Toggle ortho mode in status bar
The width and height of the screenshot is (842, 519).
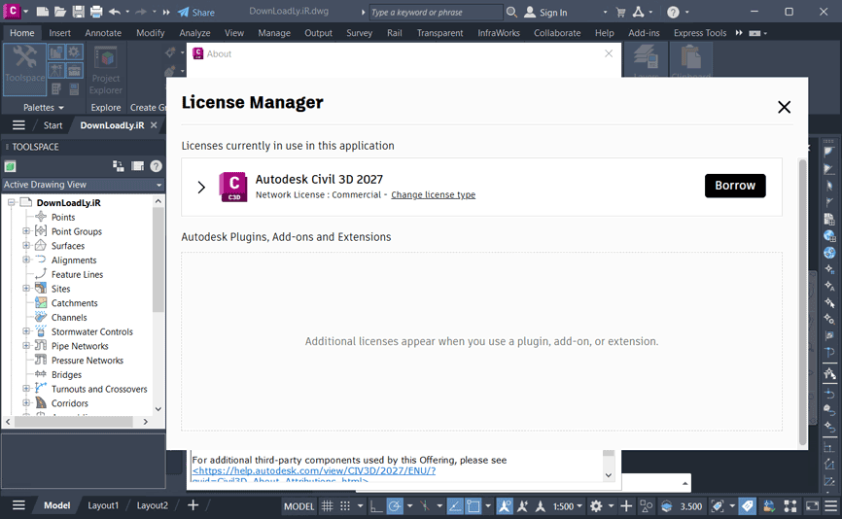376,506
